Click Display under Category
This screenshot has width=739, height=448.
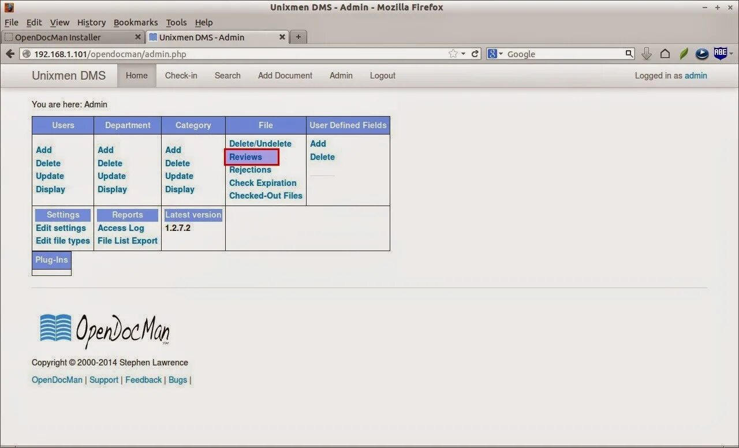180,189
